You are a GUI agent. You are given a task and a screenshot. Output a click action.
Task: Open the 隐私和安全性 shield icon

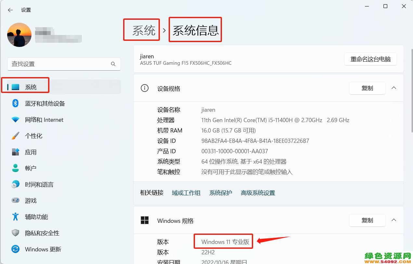(x=16, y=233)
